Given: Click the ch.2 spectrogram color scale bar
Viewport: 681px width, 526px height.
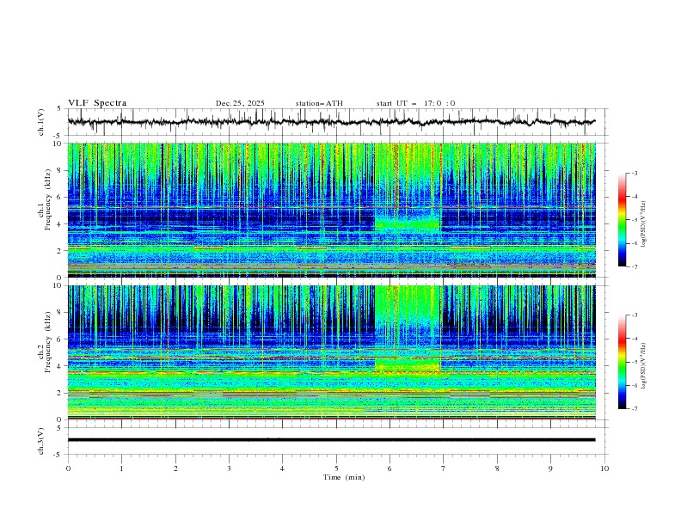Looking at the screenshot, I should click(622, 362).
